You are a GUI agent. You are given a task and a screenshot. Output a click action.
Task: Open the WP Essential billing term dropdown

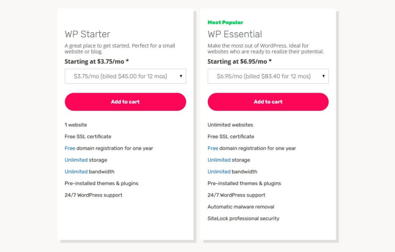click(268, 76)
